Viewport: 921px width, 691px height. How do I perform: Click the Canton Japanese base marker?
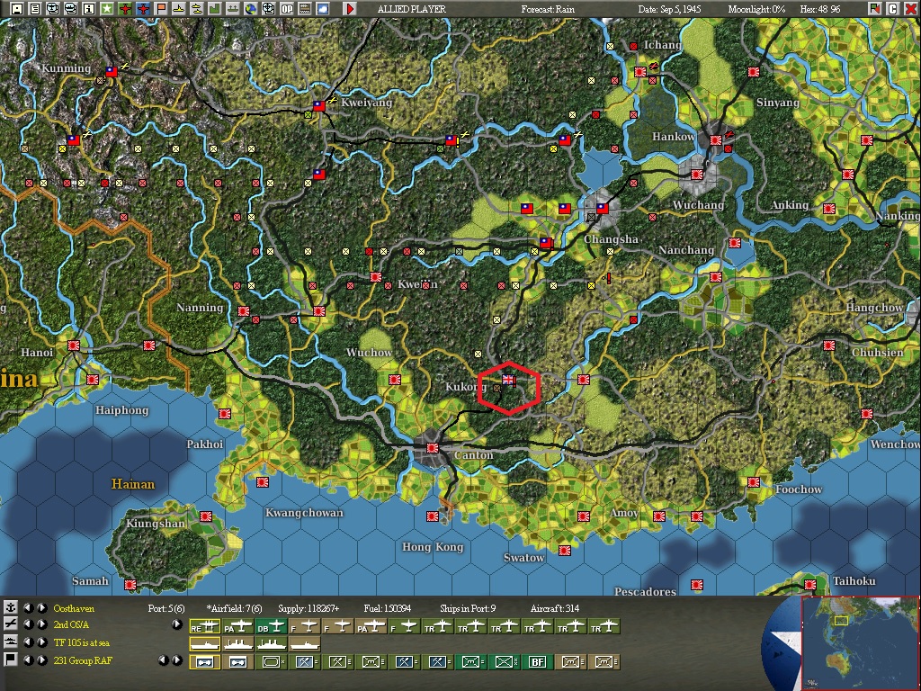(x=433, y=448)
